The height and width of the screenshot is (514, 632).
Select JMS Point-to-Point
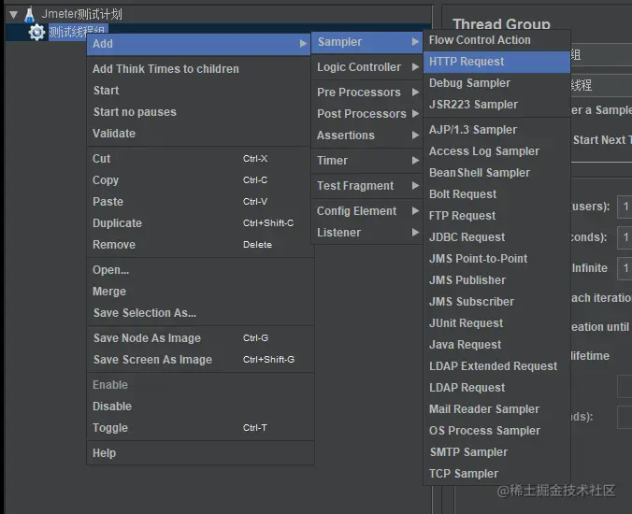496,259
